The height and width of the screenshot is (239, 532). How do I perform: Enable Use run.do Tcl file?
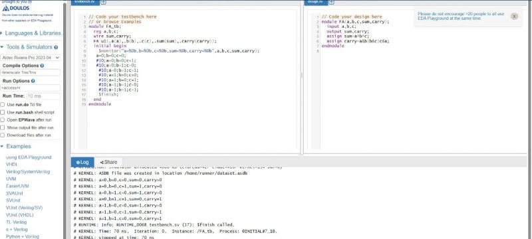pos(3,105)
